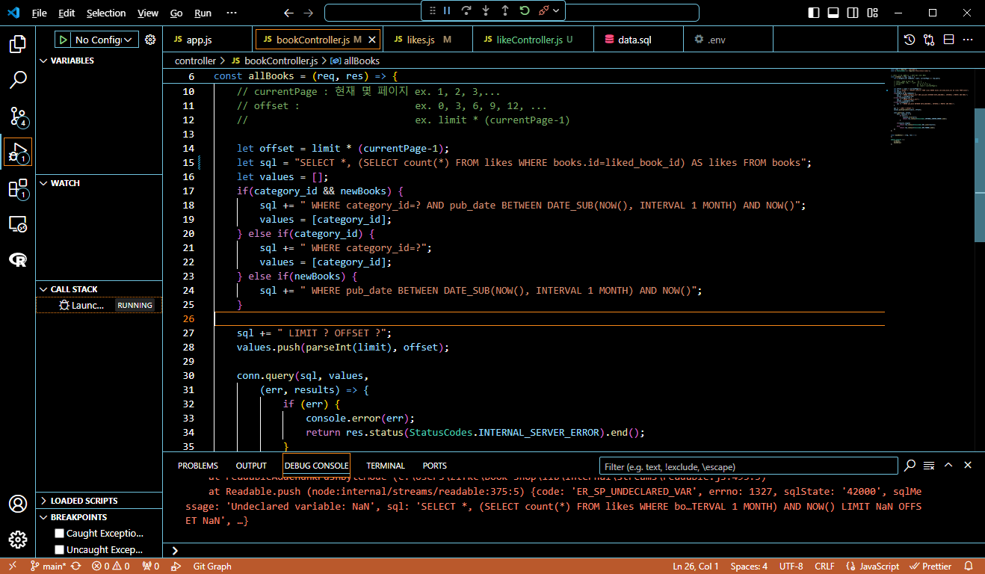985x574 pixels.
Task: Collapse the CALL STACK section
Action: pyautogui.click(x=99, y=289)
